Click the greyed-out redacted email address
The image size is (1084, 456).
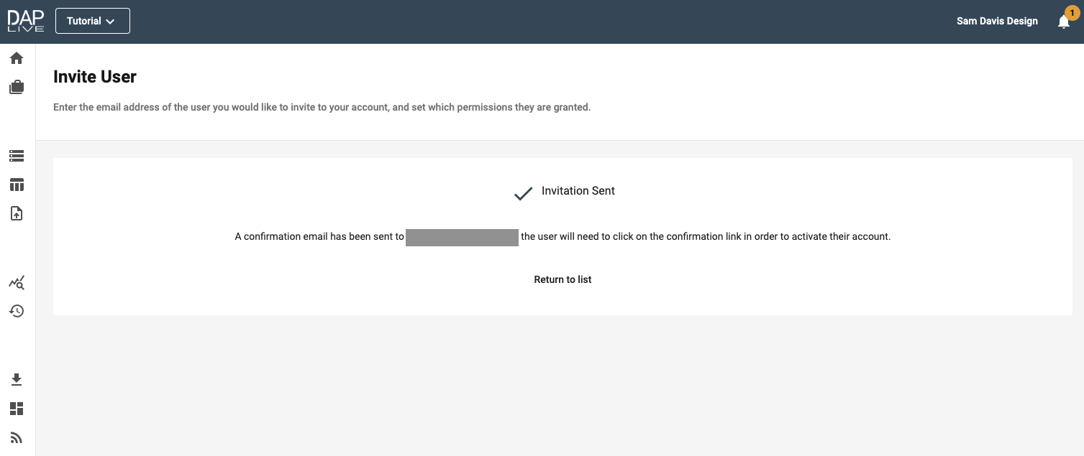click(x=462, y=238)
